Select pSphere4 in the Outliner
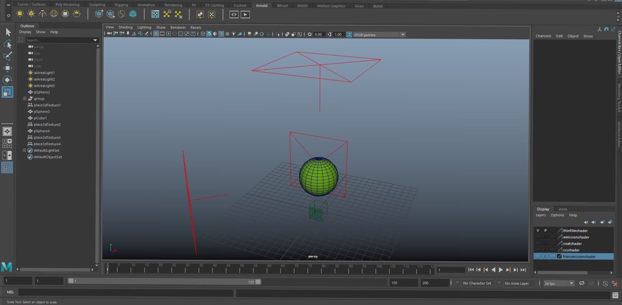The height and width of the screenshot is (305, 622). [x=41, y=131]
